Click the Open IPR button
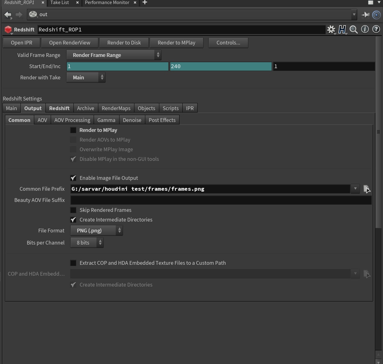The image size is (383, 364). [21, 43]
